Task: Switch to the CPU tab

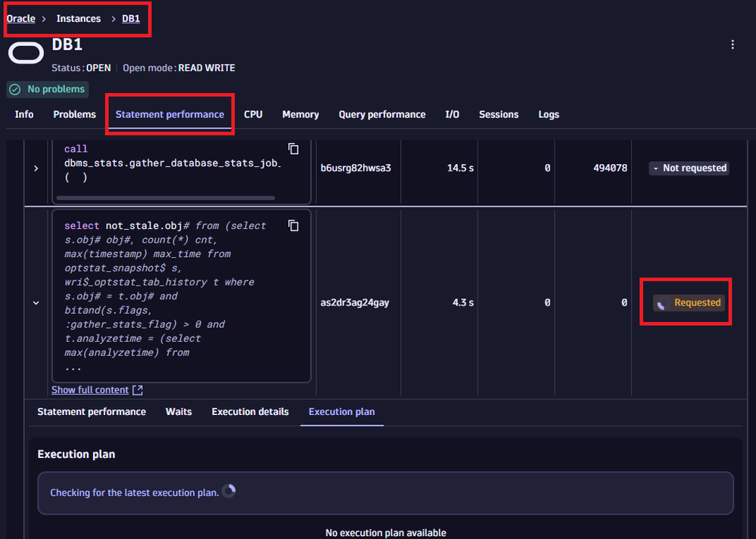Action: point(253,115)
